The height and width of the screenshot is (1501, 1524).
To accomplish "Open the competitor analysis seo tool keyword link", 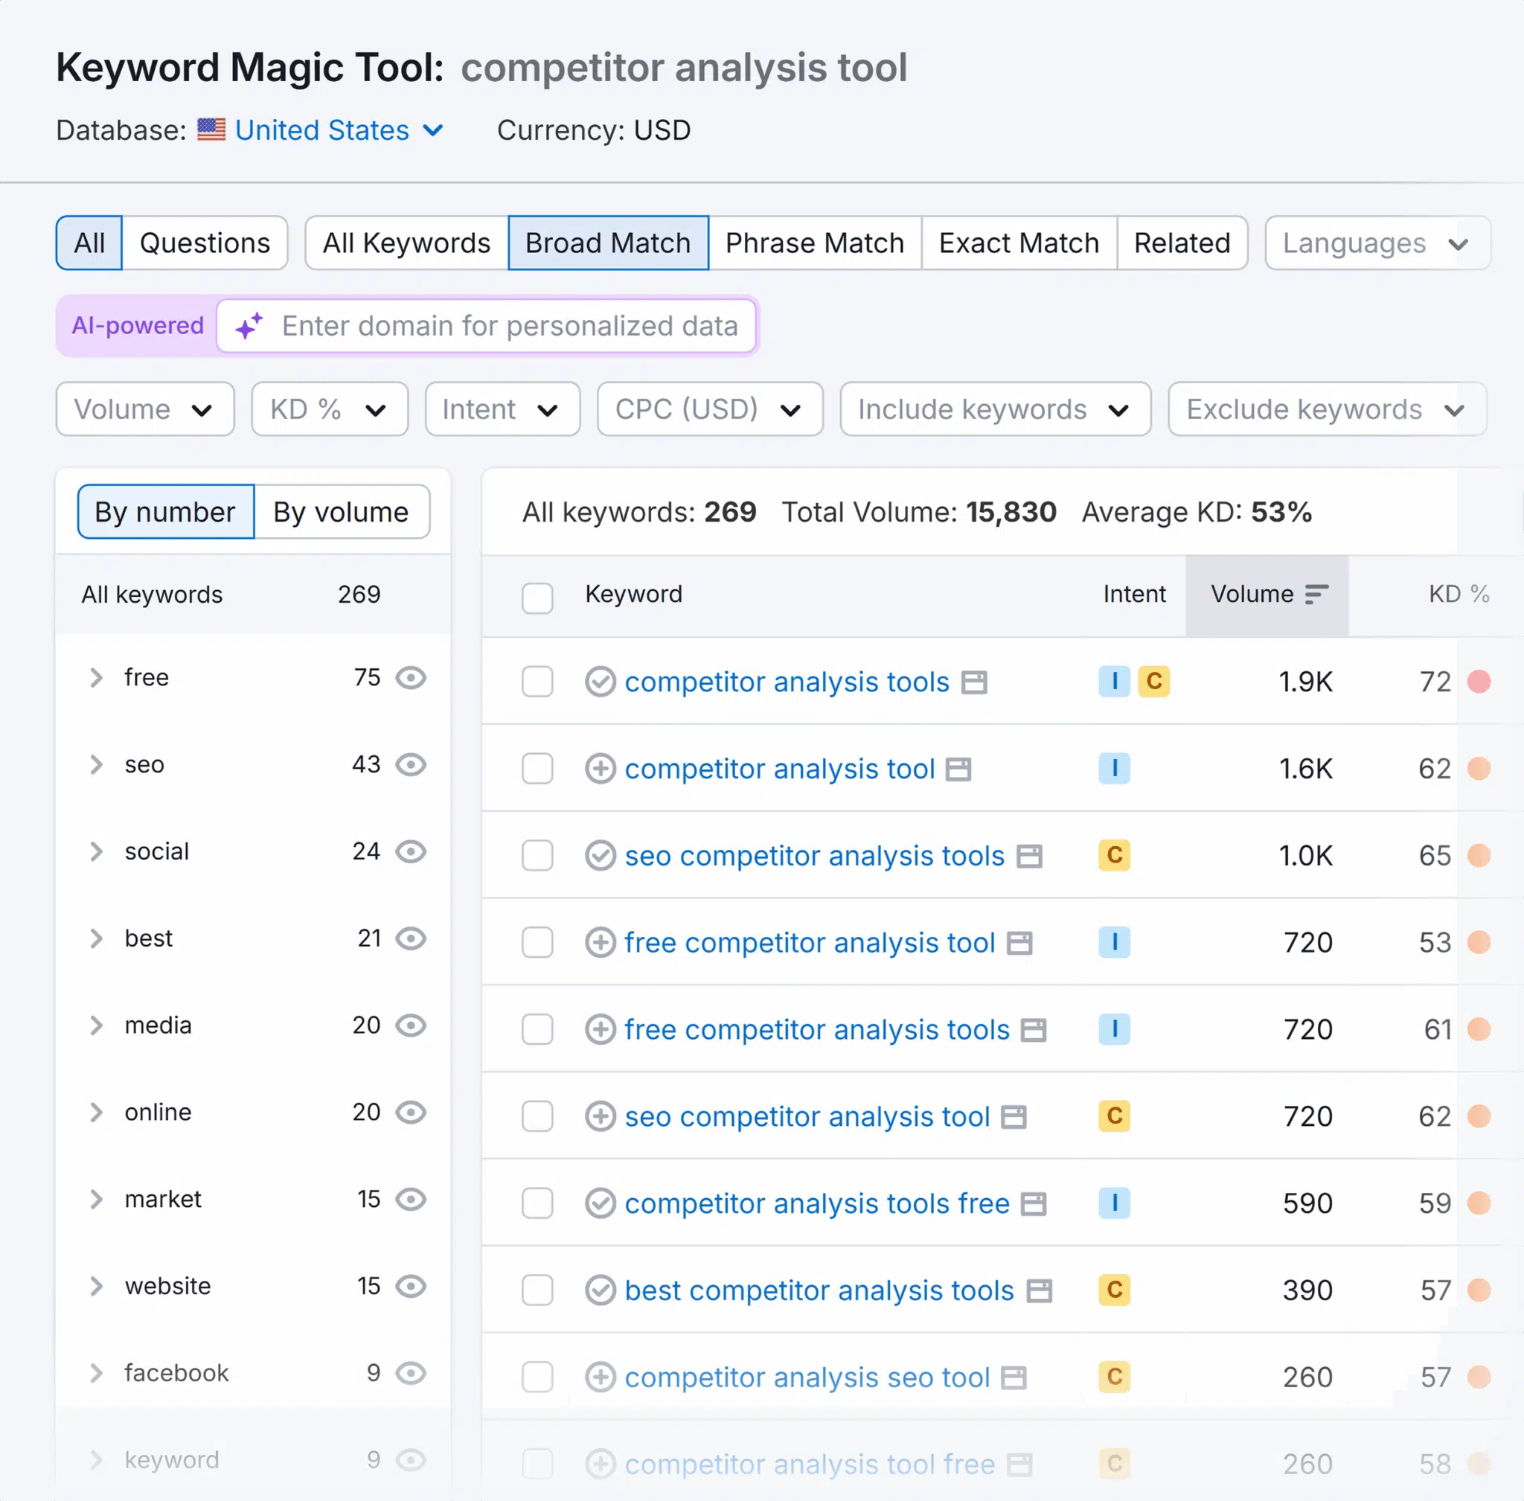I will [x=807, y=1377].
